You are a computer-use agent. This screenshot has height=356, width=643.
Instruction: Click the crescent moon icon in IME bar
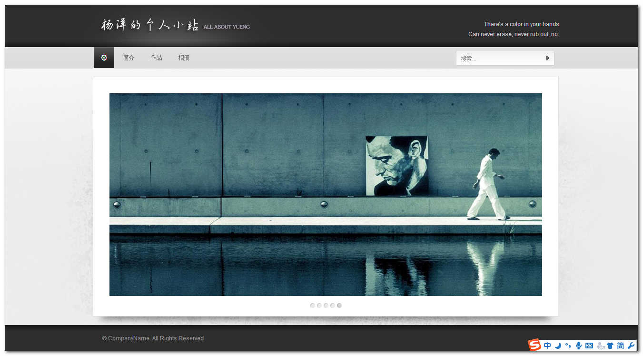tap(558, 346)
